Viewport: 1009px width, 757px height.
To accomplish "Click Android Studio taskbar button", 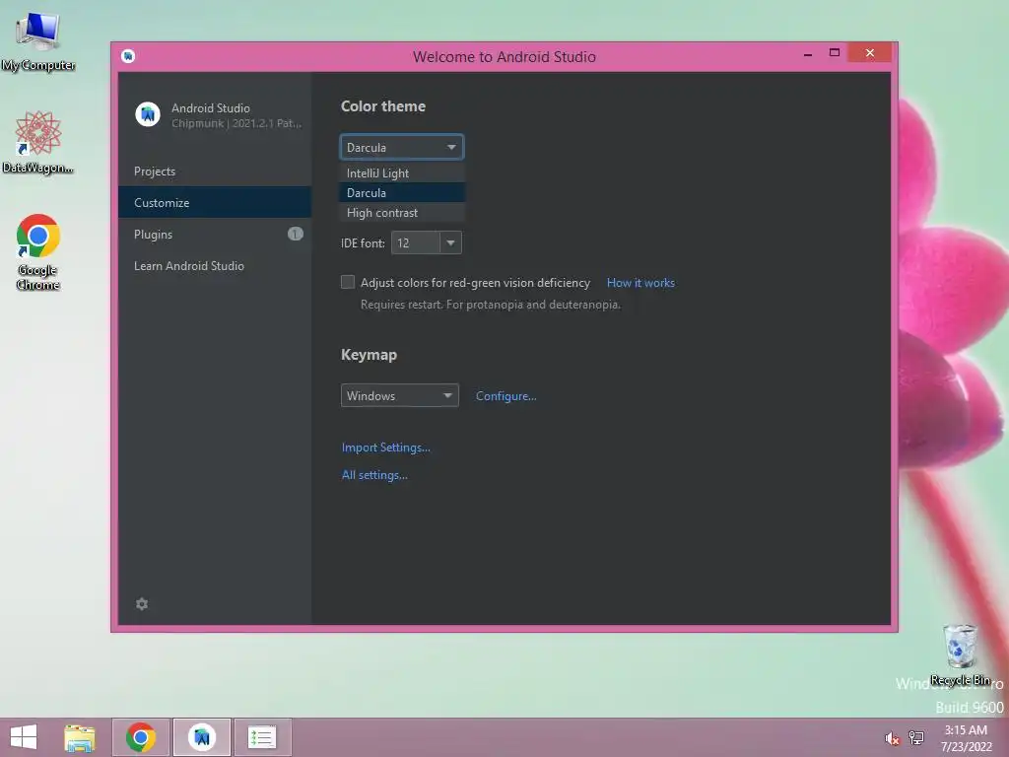I will click(202, 737).
